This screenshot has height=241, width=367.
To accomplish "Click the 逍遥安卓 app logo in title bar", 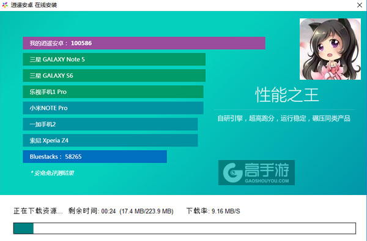I will pos(5,5).
